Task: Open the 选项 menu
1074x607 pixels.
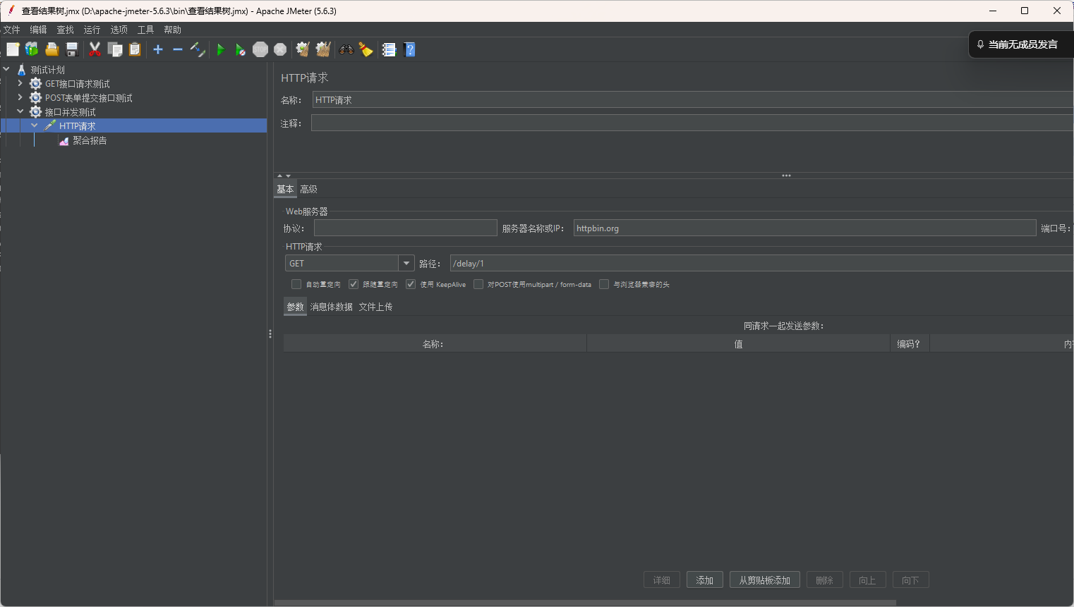Action: pos(119,30)
